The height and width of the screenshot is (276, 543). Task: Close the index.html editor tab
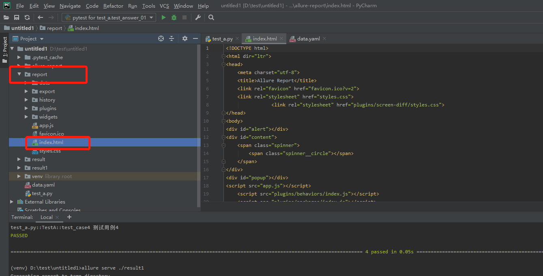point(282,39)
